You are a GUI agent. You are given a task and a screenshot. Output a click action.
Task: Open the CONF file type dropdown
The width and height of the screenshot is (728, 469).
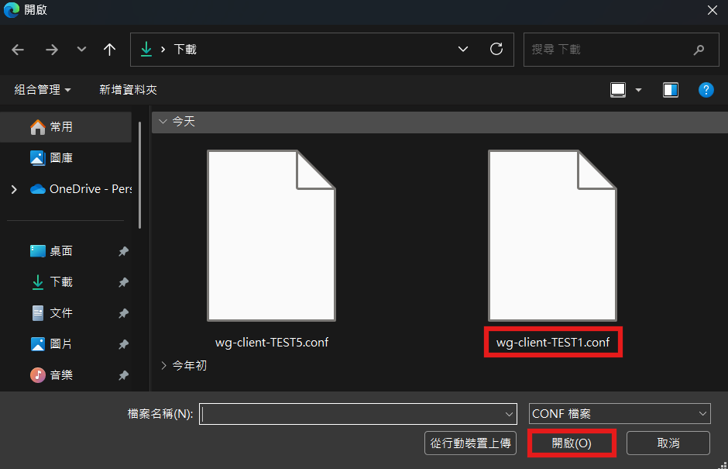620,414
